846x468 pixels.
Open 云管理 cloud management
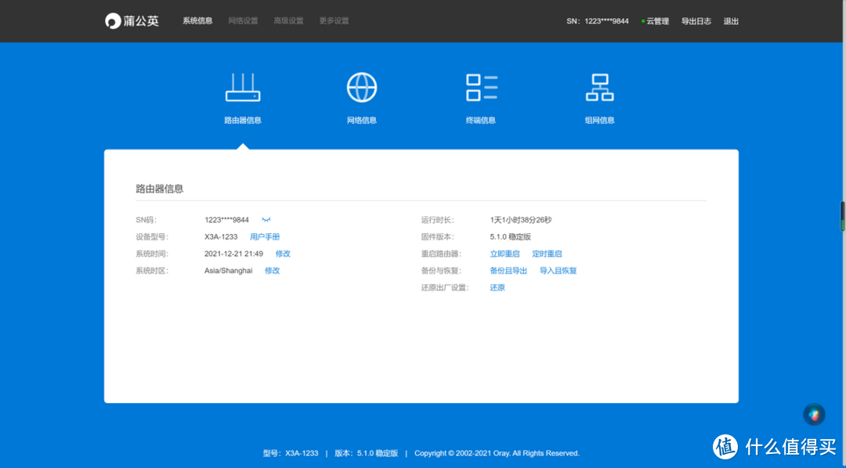(656, 21)
